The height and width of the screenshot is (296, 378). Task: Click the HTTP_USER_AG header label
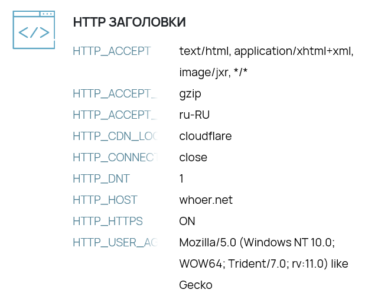[115, 242]
